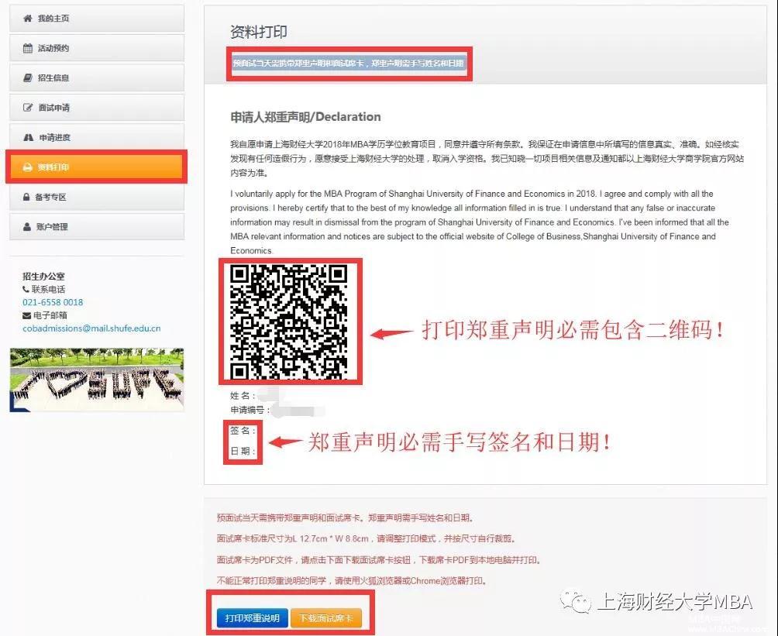Click the SUFE campus aerial photo
778x636 pixels.
click(x=97, y=380)
